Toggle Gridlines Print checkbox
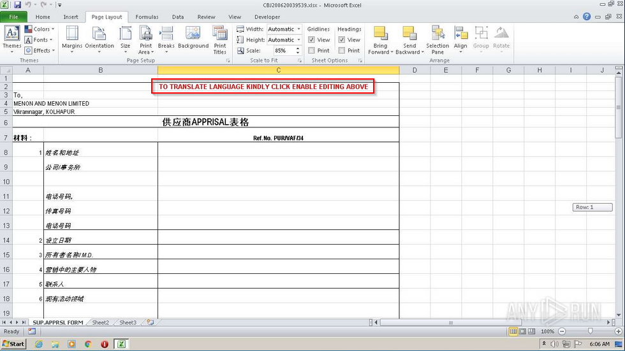Viewport: 625px width, 351px height. pyautogui.click(x=311, y=50)
